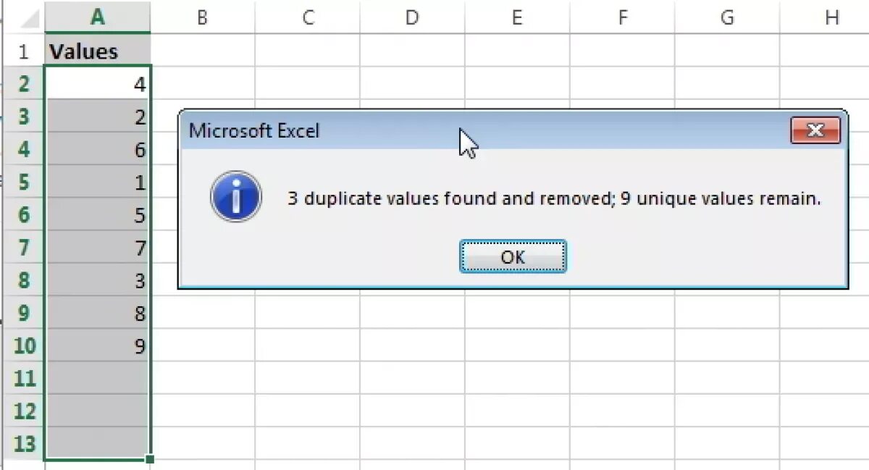Select the Values header cell
The height and width of the screenshot is (470, 869).
point(98,51)
